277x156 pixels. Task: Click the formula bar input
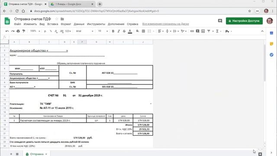click(x=137, y=37)
